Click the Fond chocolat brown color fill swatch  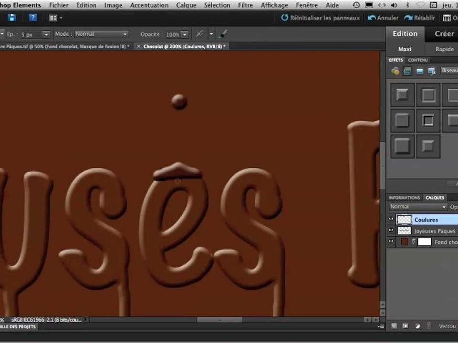(404, 242)
